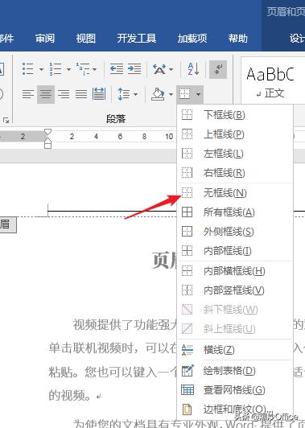Open 边框和底纹(O) dialog item

235,409
